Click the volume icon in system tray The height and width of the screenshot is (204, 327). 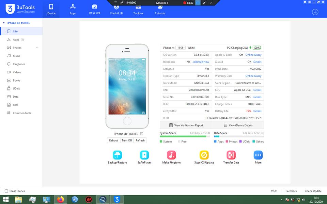303,200
